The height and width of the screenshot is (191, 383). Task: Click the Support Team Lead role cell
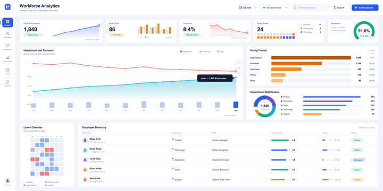click(x=221, y=180)
